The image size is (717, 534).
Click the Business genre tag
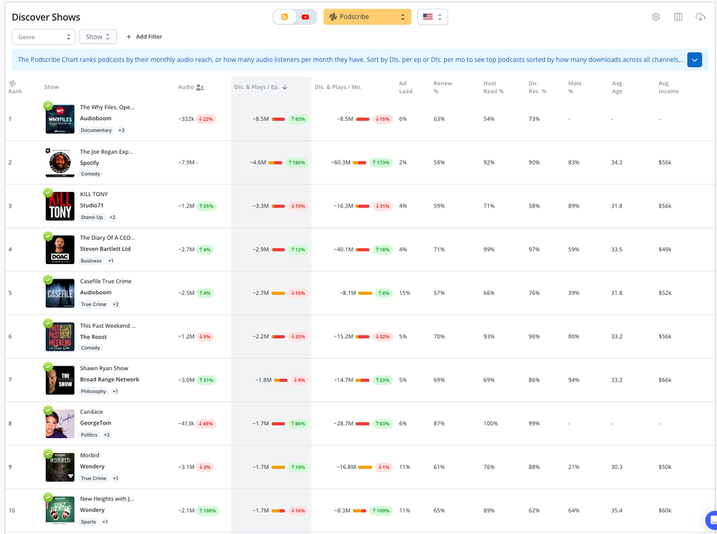point(91,261)
